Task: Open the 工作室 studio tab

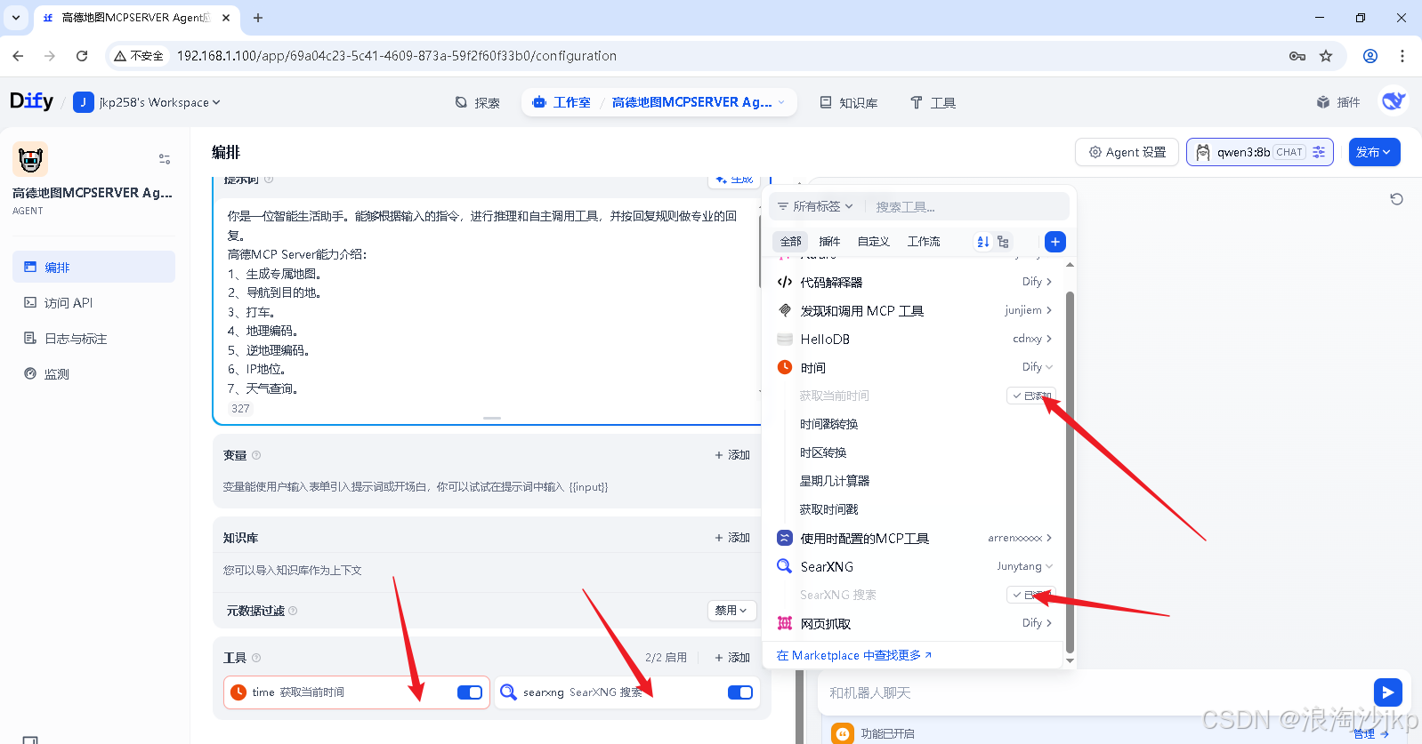Action: [x=562, y=102]
